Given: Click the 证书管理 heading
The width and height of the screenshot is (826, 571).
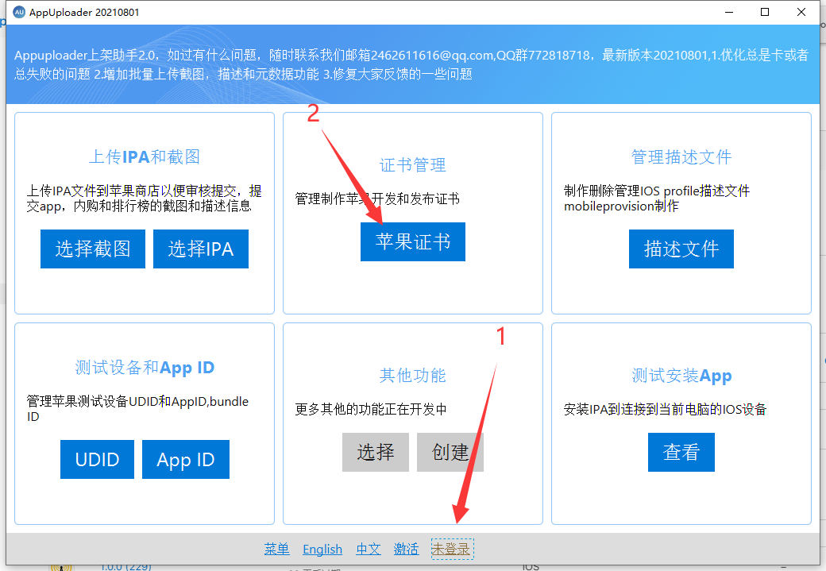Looking at the screenshot, I should (x=412, y=165).
